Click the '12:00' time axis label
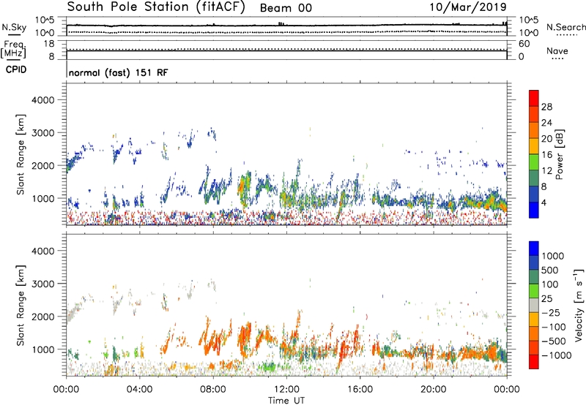586x405 pixels. 286,390
